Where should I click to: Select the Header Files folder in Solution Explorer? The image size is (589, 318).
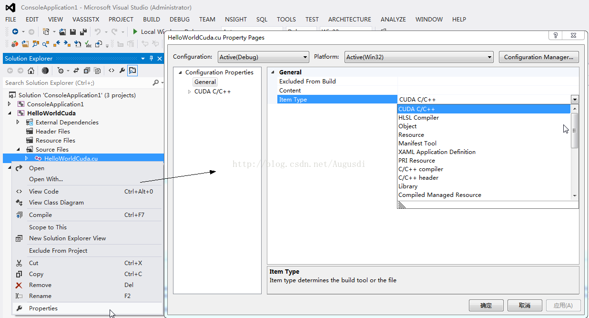[x=53, y=131]
